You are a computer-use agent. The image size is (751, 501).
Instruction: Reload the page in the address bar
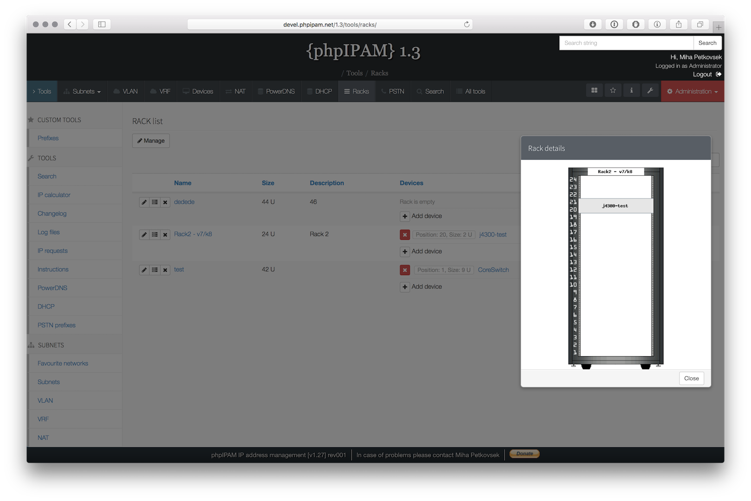(x=467, y=24)
